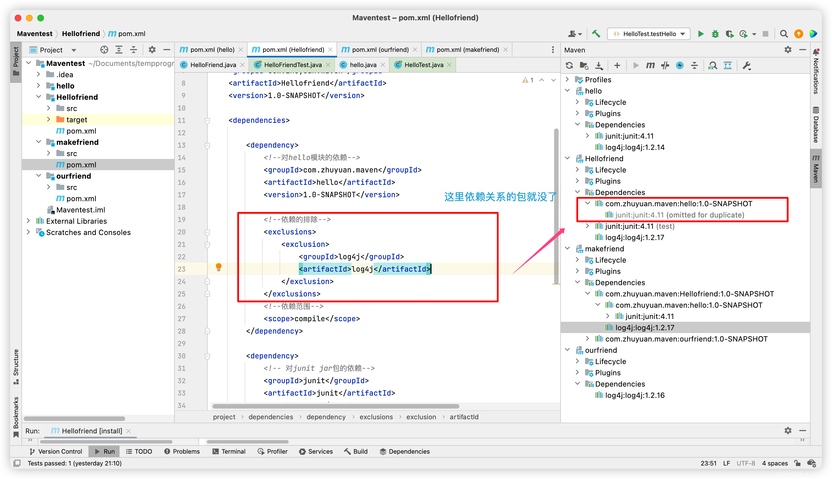Click intention lightbulb on line 23

[218, 267]
